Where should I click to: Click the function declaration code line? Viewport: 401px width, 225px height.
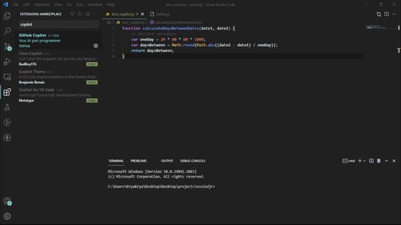[x=179, y=28]
